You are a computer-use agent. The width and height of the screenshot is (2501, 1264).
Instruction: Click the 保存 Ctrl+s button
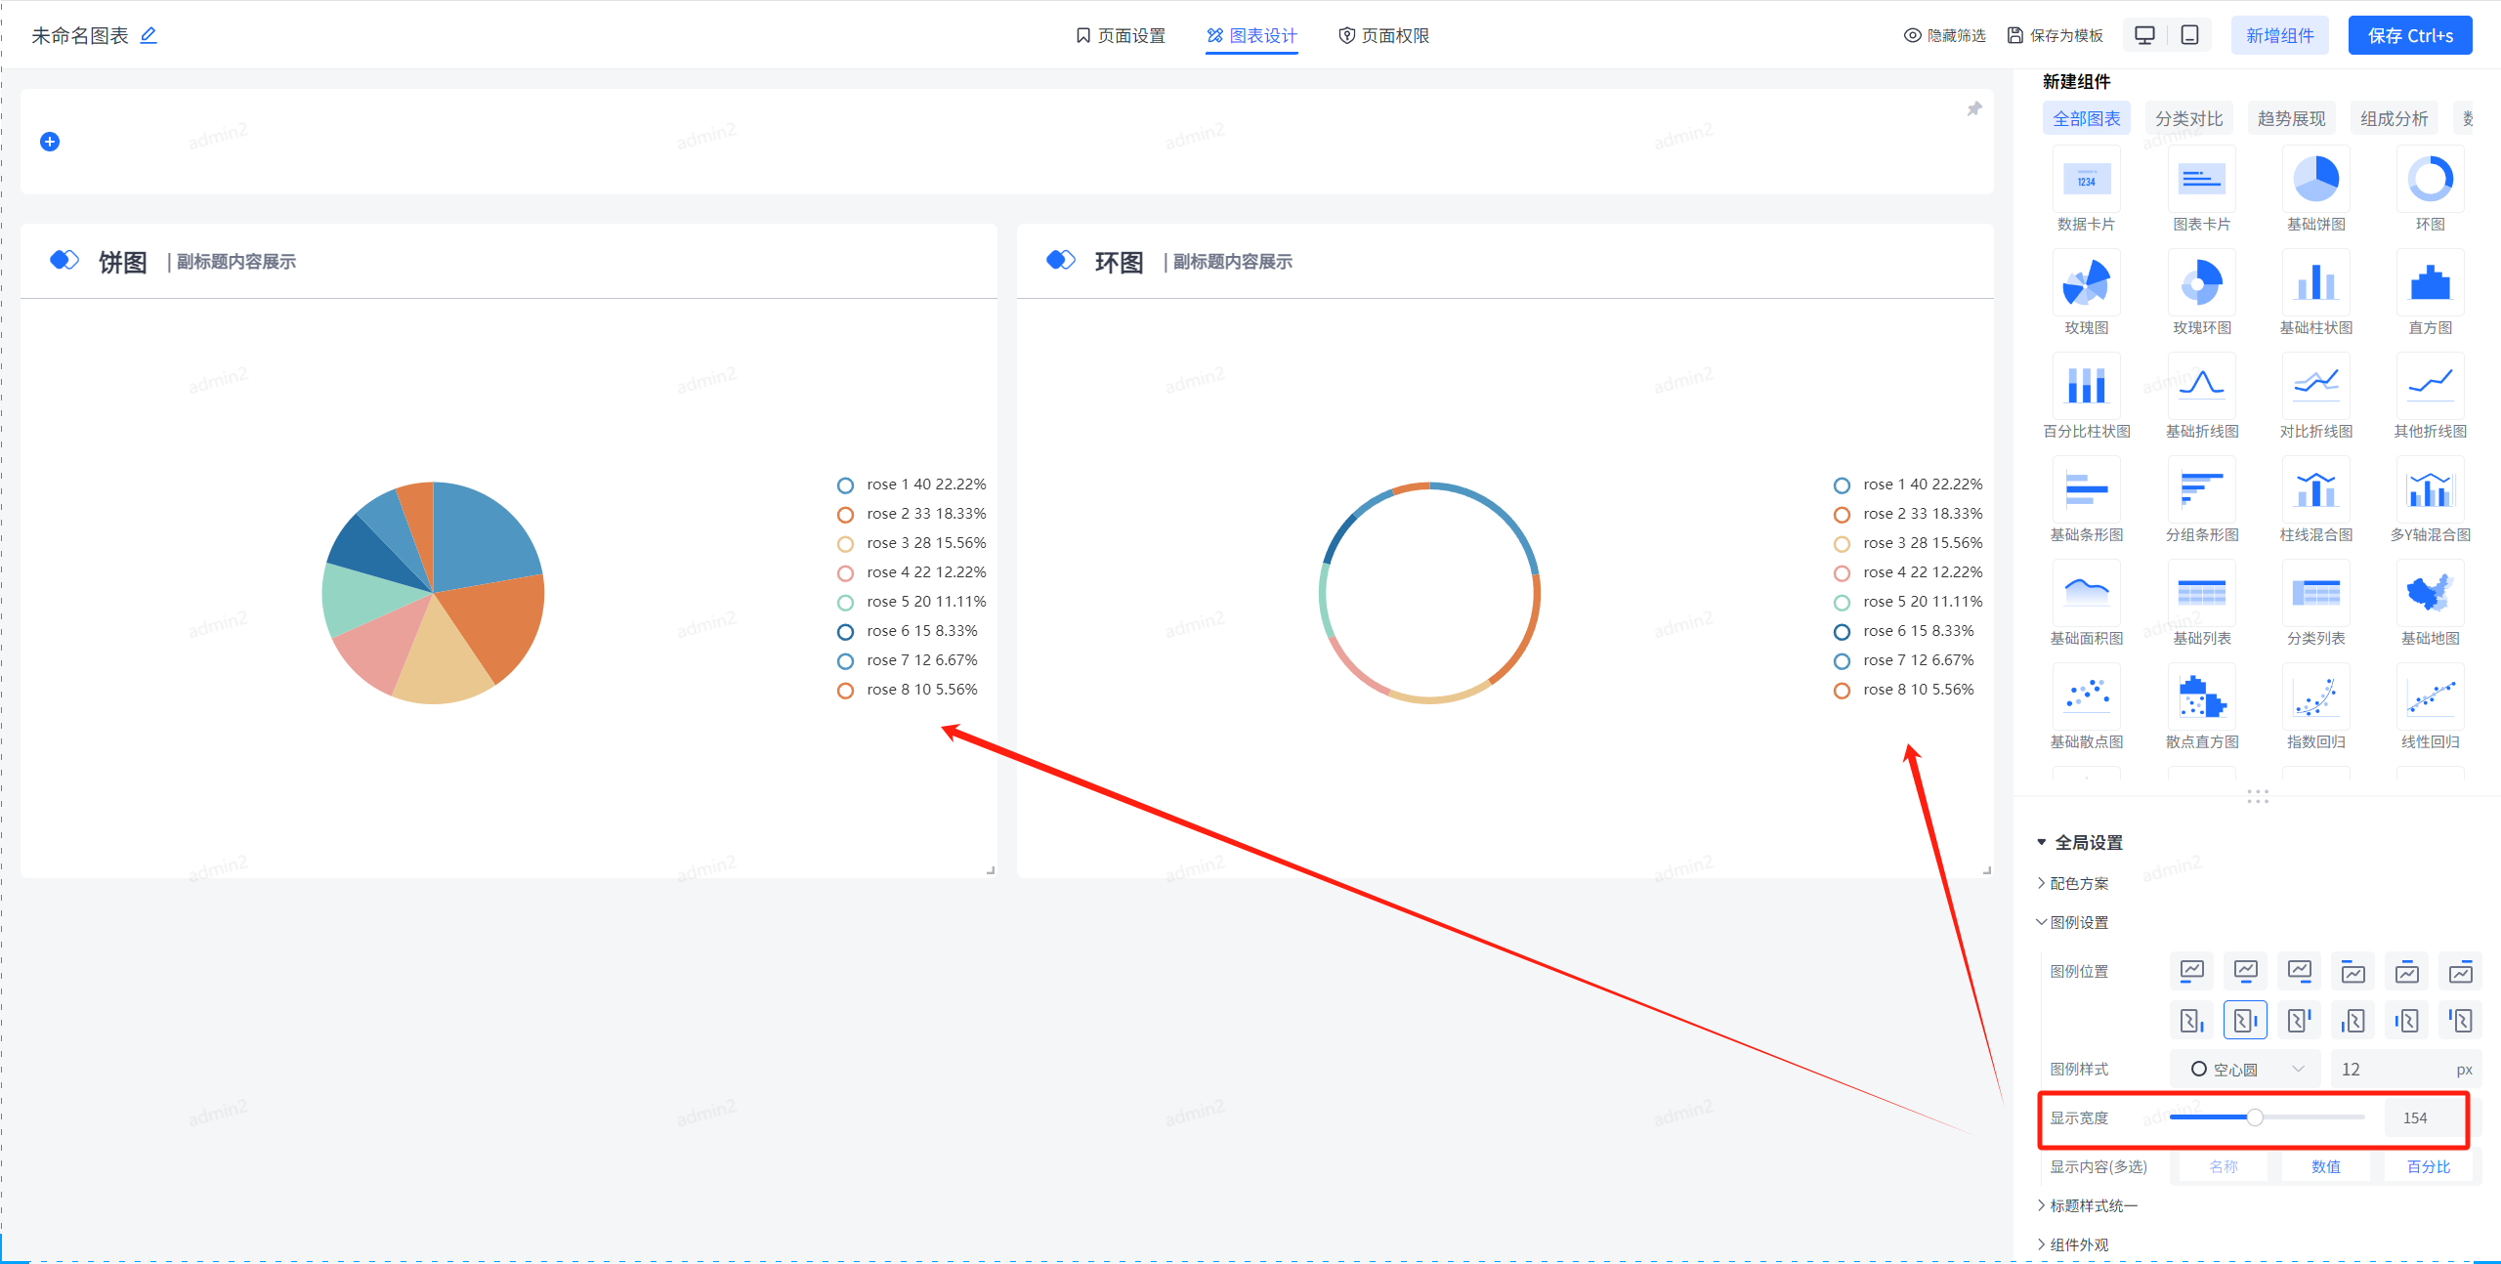2409,36
